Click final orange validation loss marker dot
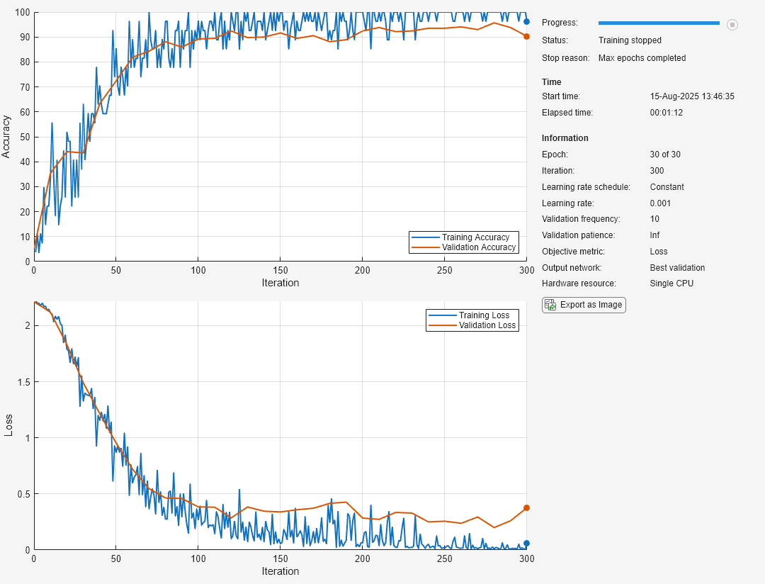The height and width of the screenshot is (584, 765). coord(526,508)
